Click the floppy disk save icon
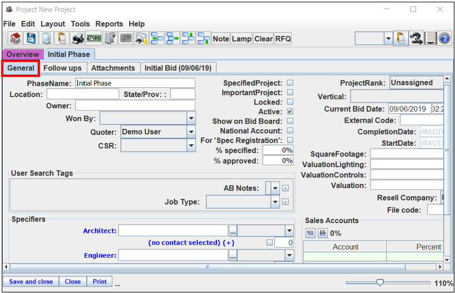455x293 pixels. click(x=31, y=38)
